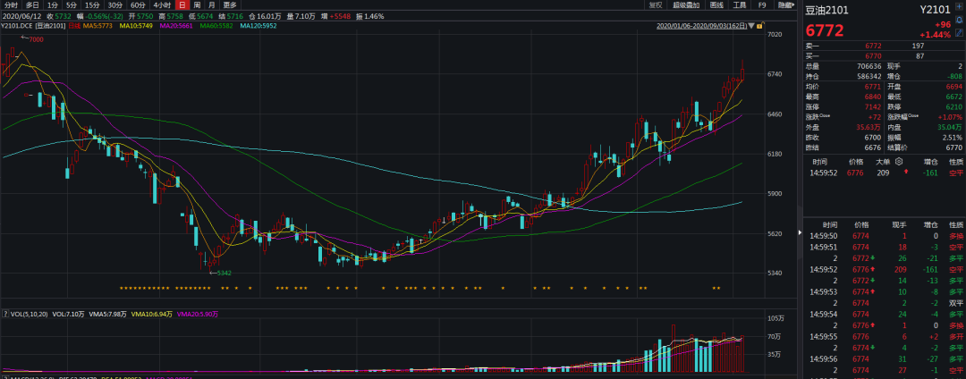Select the monthly 月 period tab
966x379 pixels.
[x=211, y=5]
